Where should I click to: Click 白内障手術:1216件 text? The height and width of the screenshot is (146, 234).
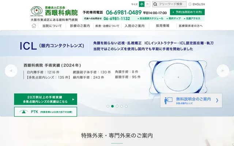pos(43,72)
